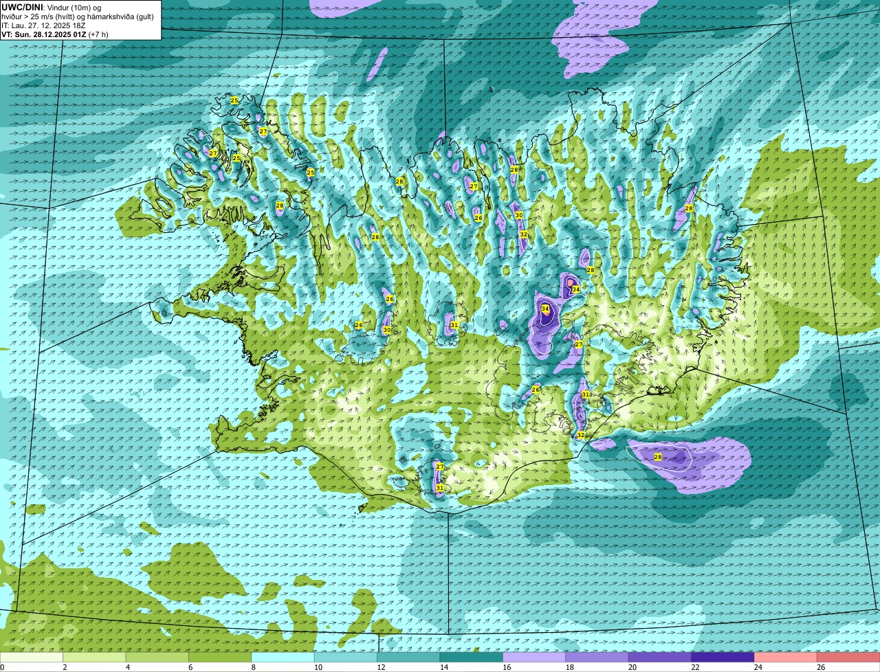Click the pale cream 0–2 legend swatch

pos(32,657)
